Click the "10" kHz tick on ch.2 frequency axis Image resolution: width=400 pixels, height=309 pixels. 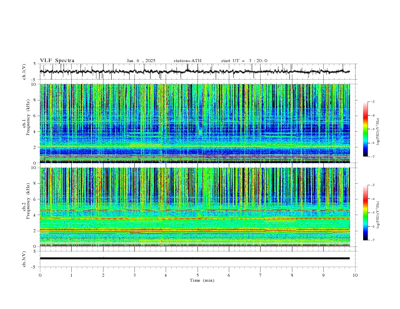coord(35,168)
